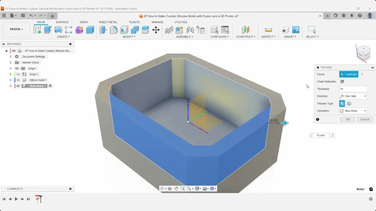Select the Extrude tool
376x211 pixels.
click(x=48, y=30)
